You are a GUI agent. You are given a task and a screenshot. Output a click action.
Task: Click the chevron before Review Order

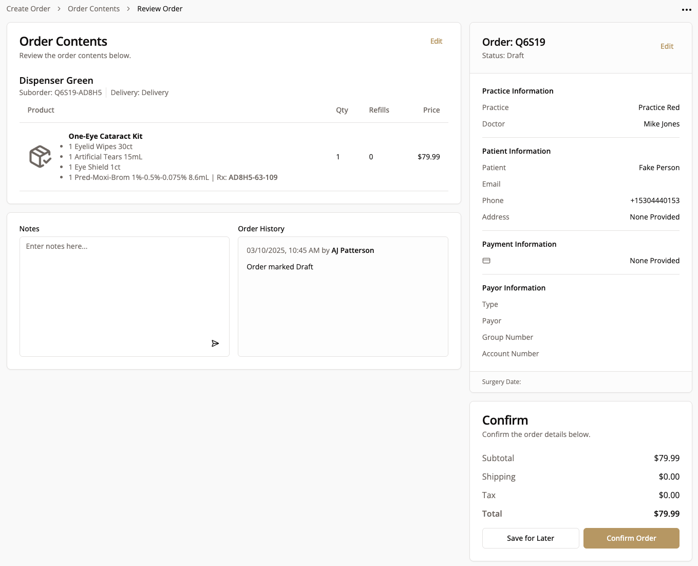pos(128,9)
